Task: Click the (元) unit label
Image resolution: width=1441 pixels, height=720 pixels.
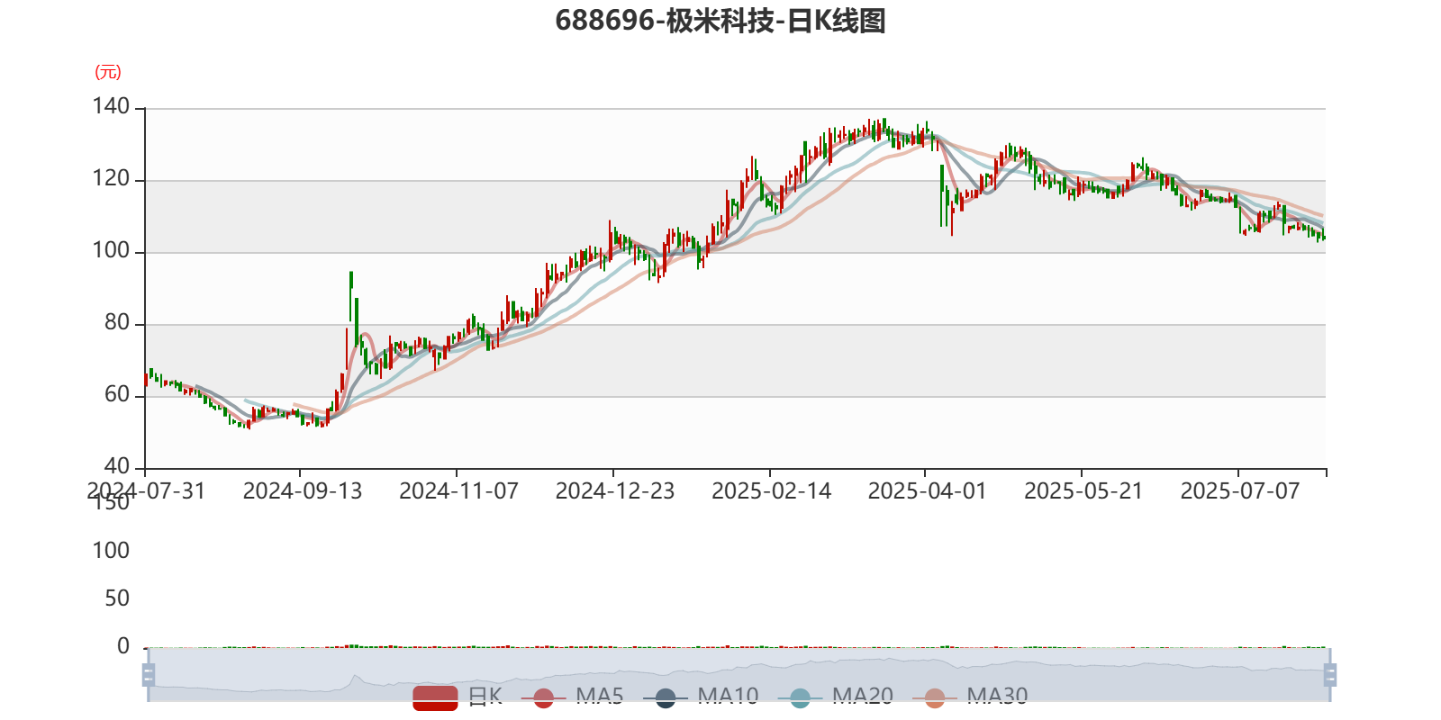Action: pyautogui.click(x=108, y=72)
